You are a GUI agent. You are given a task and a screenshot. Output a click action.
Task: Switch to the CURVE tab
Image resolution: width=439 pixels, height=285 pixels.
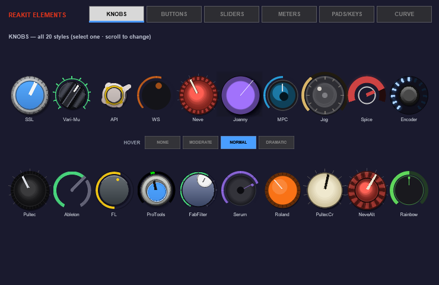[x=404, y=14]
